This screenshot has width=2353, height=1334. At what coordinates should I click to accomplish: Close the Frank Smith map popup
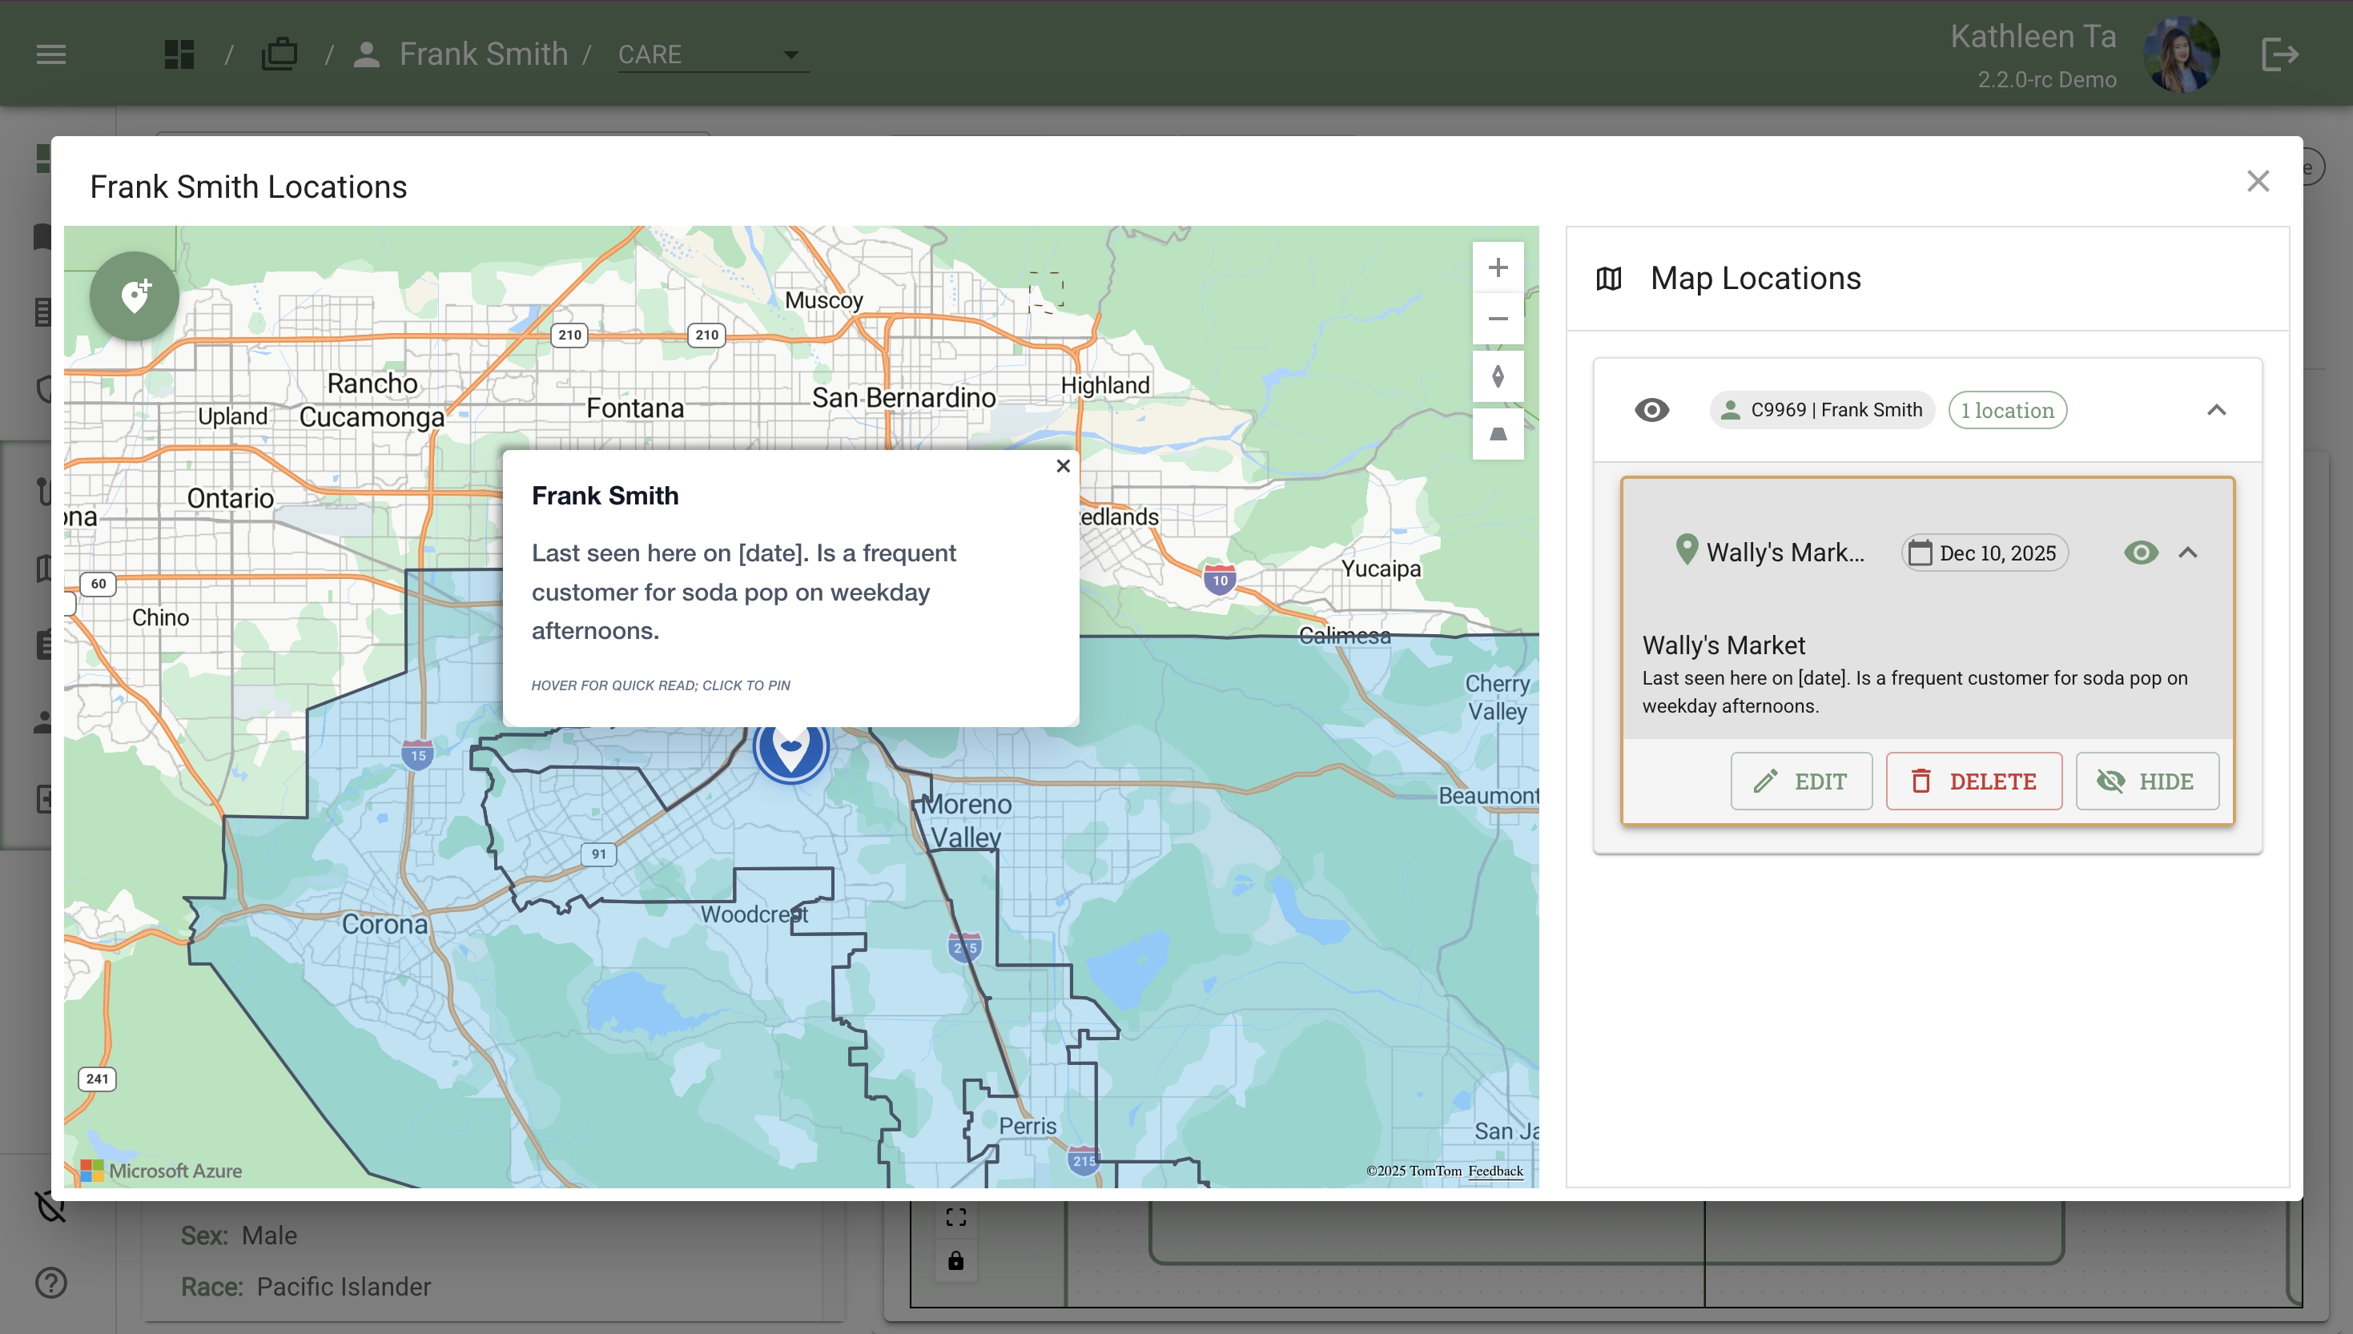coord(1063,466)
